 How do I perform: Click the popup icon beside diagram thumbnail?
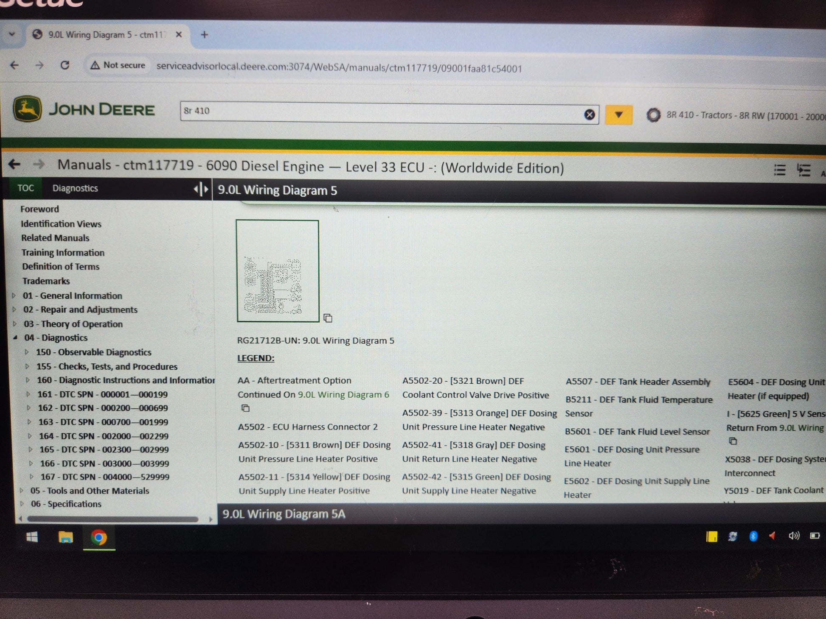(x=328, y=318)
